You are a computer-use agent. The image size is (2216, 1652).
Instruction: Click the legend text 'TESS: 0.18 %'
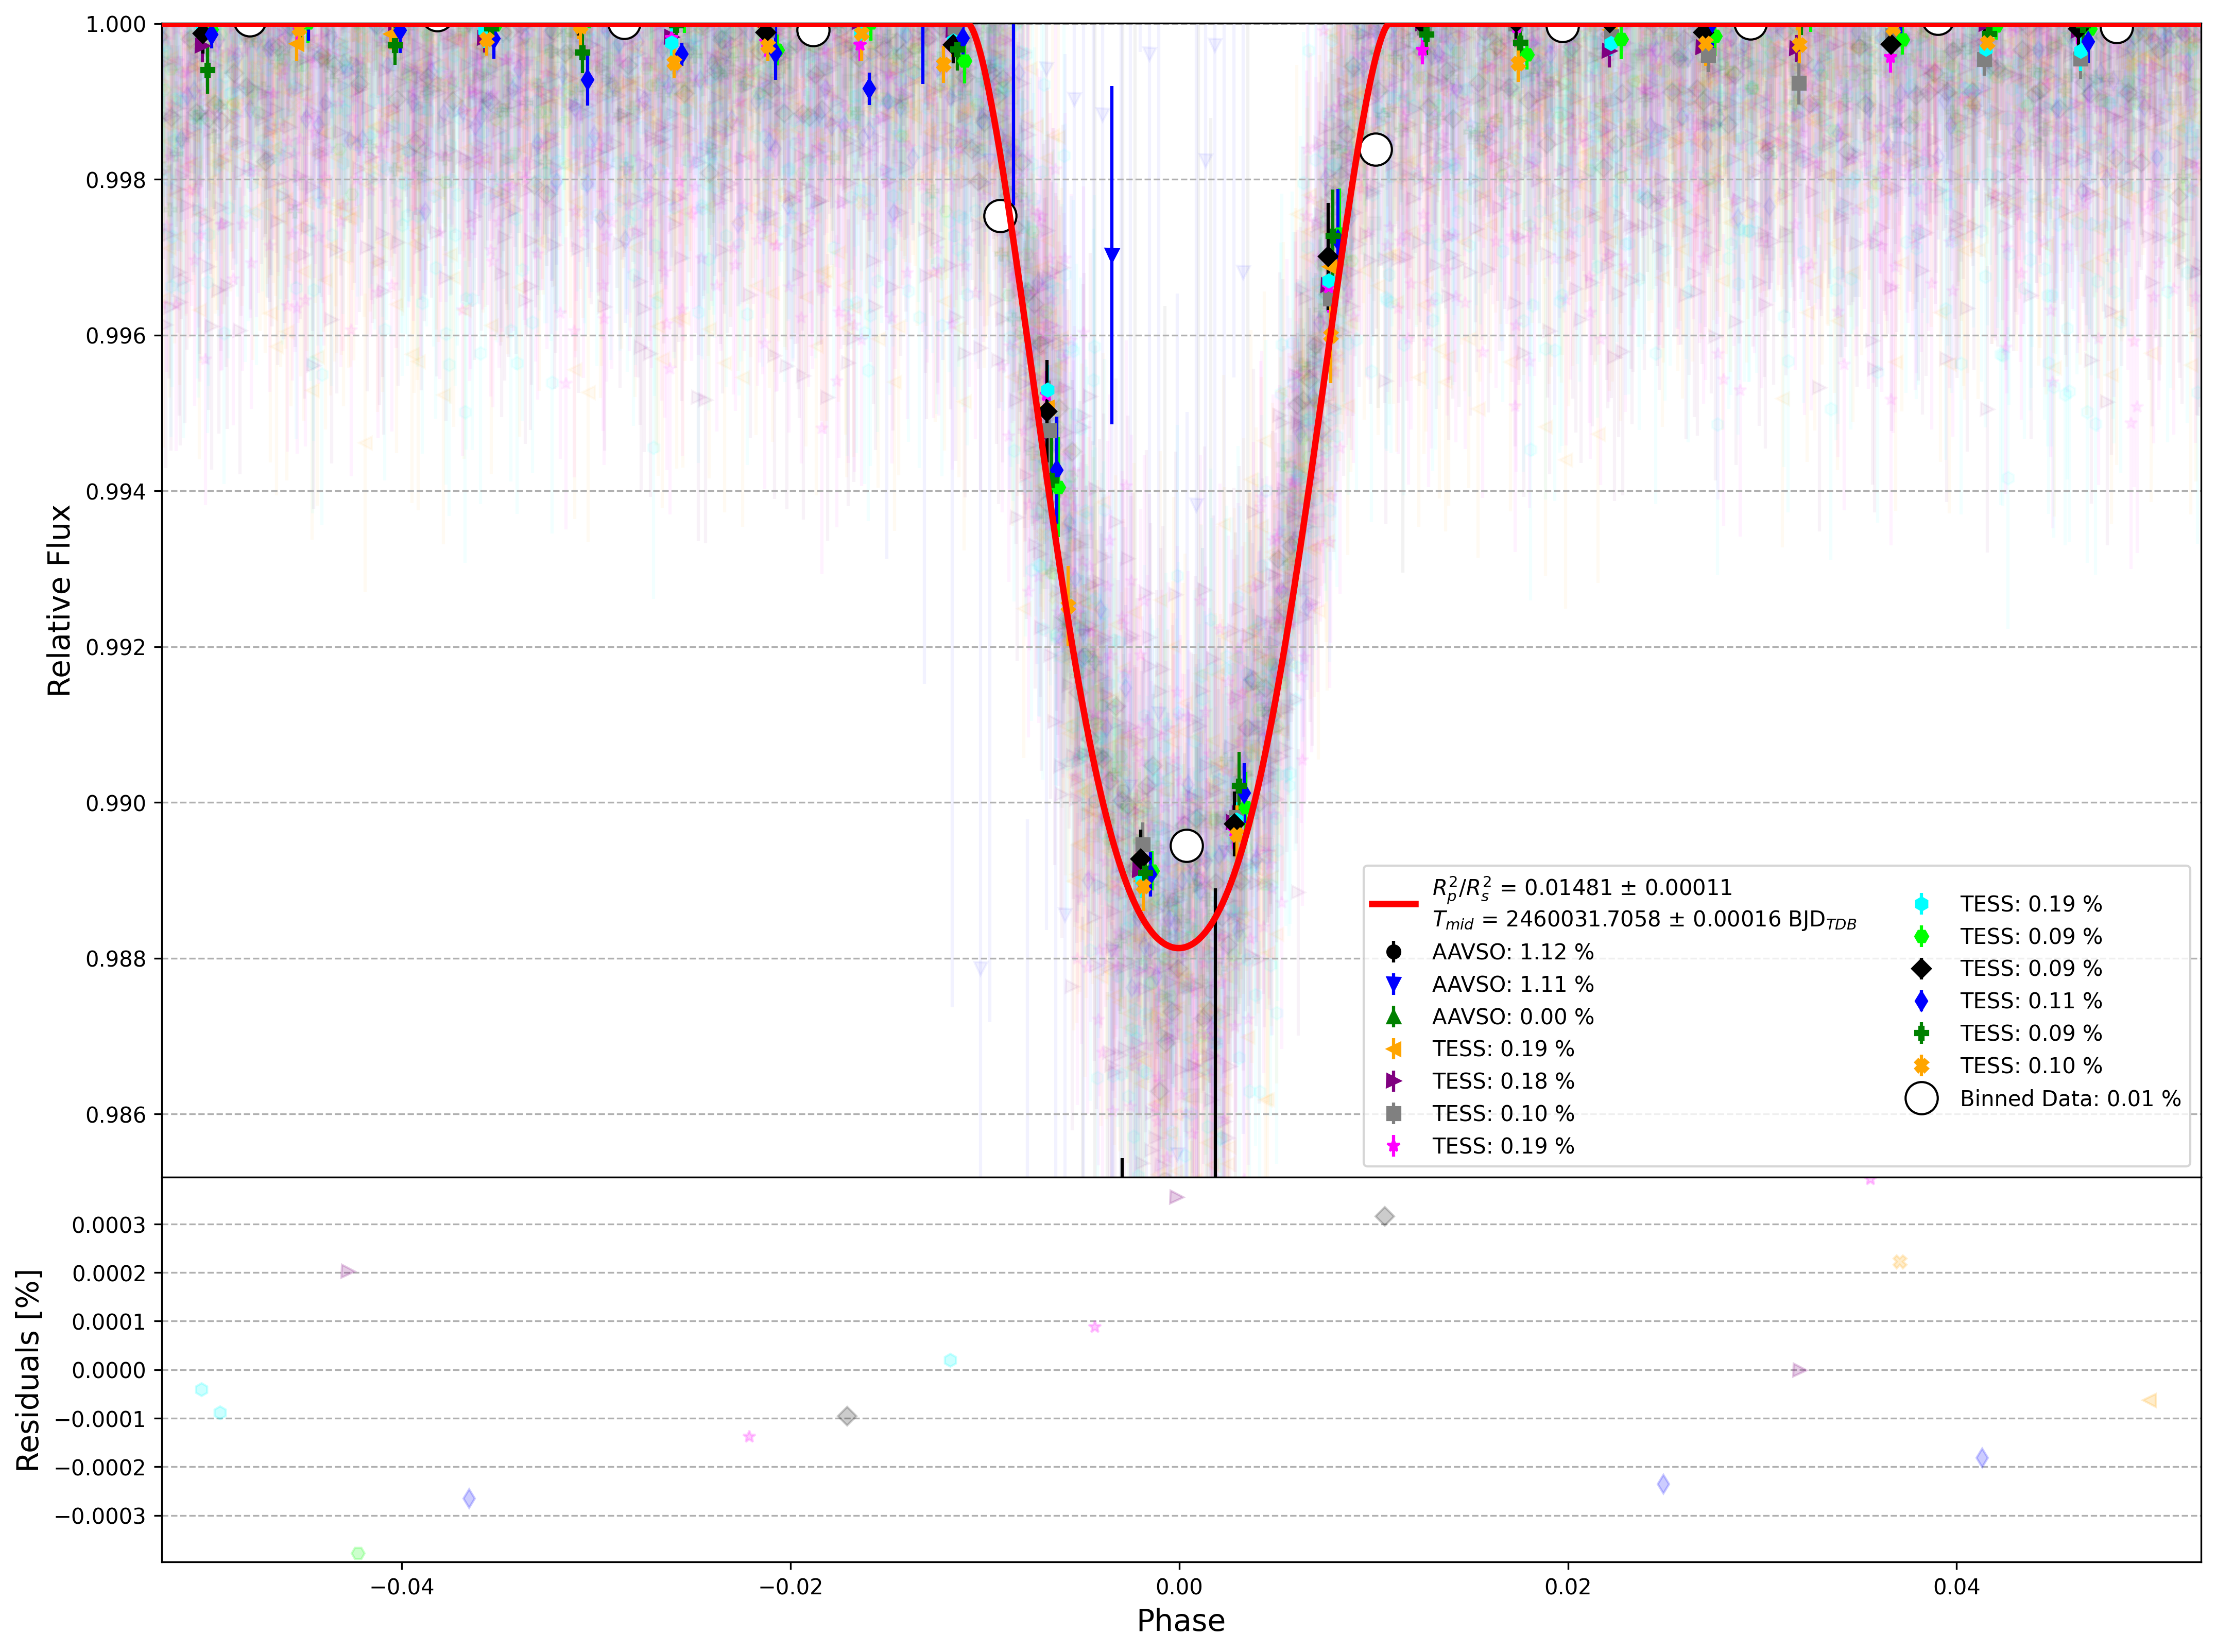tap(1503, 1081)
